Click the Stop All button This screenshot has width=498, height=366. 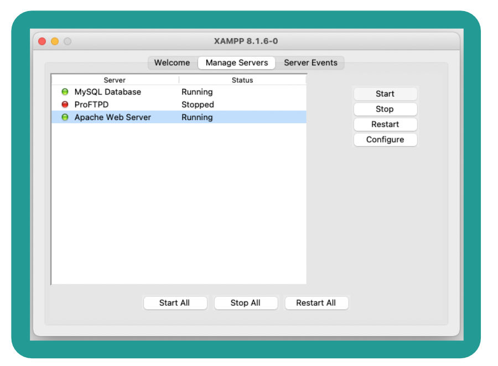246,303
